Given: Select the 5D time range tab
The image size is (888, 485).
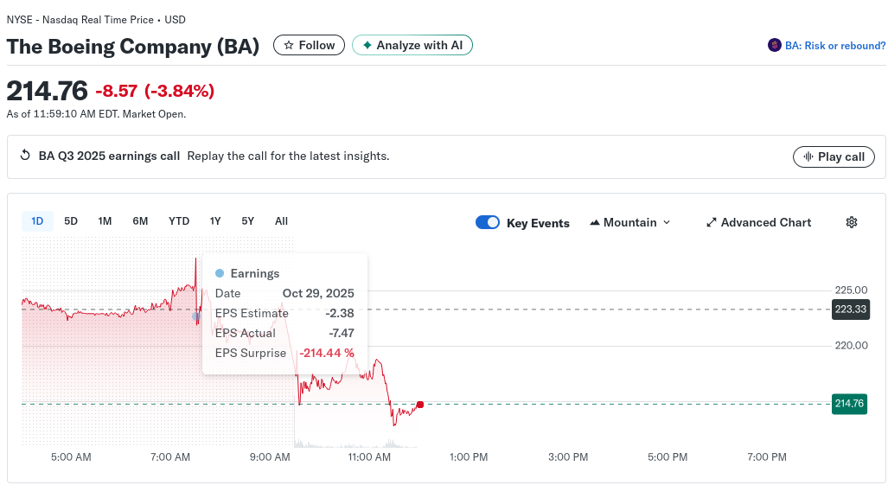Looking at the screenshot, I should pyautogui.click(x=71, y=221).
